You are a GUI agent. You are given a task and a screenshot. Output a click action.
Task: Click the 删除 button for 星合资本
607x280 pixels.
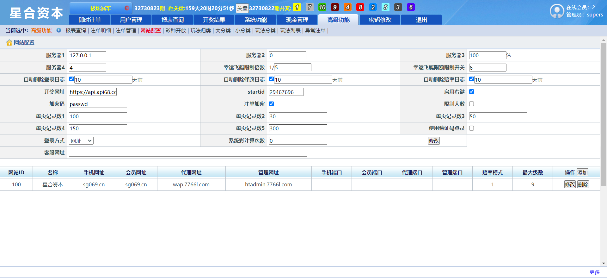tap(583, 184)
